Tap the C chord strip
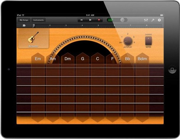 click(98, 87)
